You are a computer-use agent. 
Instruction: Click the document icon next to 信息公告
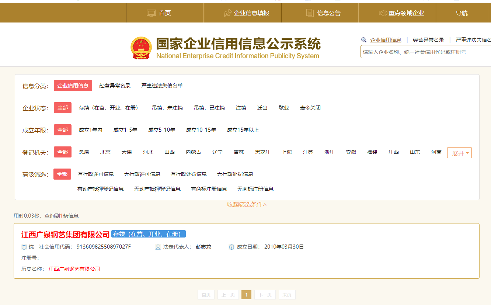tap(310, 13)
